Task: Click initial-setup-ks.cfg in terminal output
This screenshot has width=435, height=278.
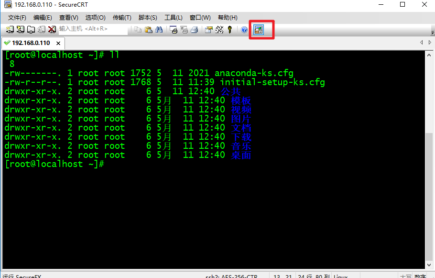Action: coord(272,82)
